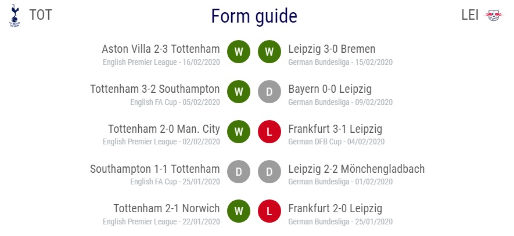Image resolution: width=514 pixels, height=236 pixels.
Task: Select the W badge for Aston Villa match
Action: coord(239,52)
